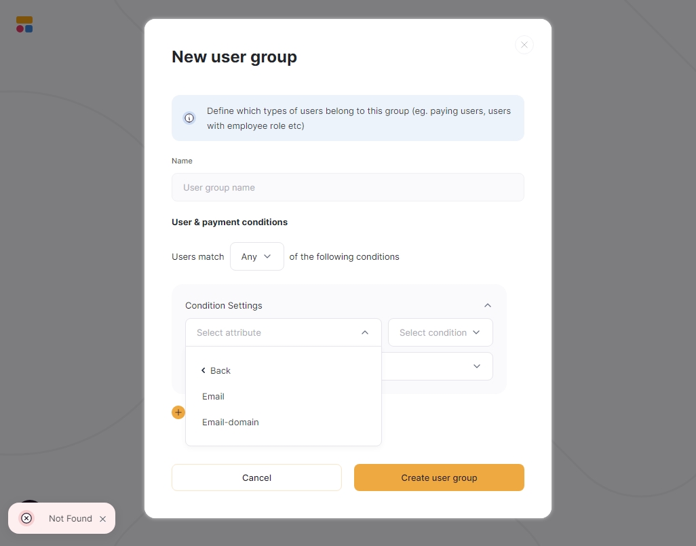Click the error icon in Not Found toast
Image resolution: width=696 pixels, height=546 pixels.
coord(26,518)
